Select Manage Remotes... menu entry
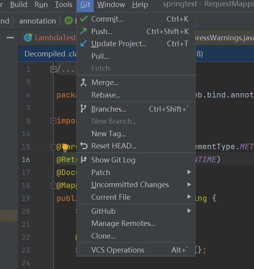The image size is (254, 269). (123, 223)
